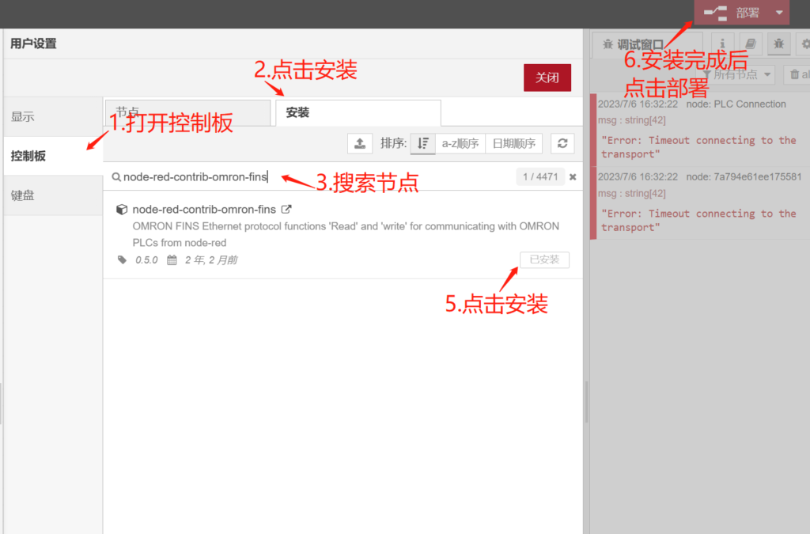Switch to the 节点 tab

click(x=187, y=112)
